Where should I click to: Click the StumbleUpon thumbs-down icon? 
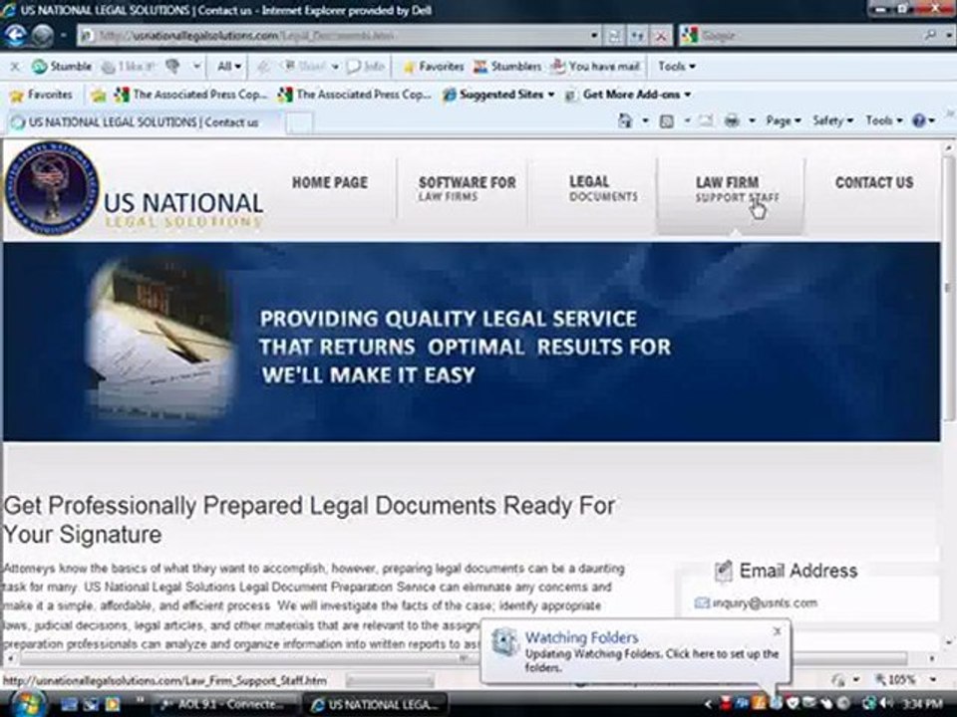point(172,67)
